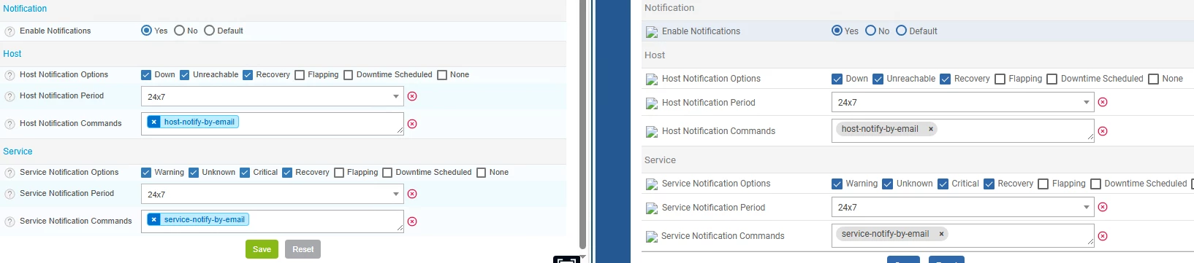Click the gray Reset button
The width and height of the screenshot is (1194, 263).
(303, 249)
